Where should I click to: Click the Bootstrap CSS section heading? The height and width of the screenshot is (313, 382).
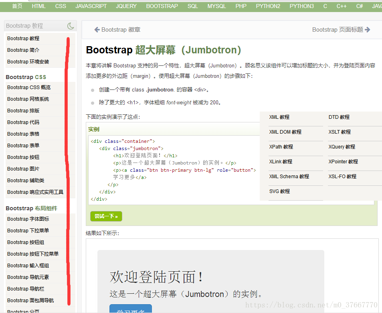(x=26, y=77)
